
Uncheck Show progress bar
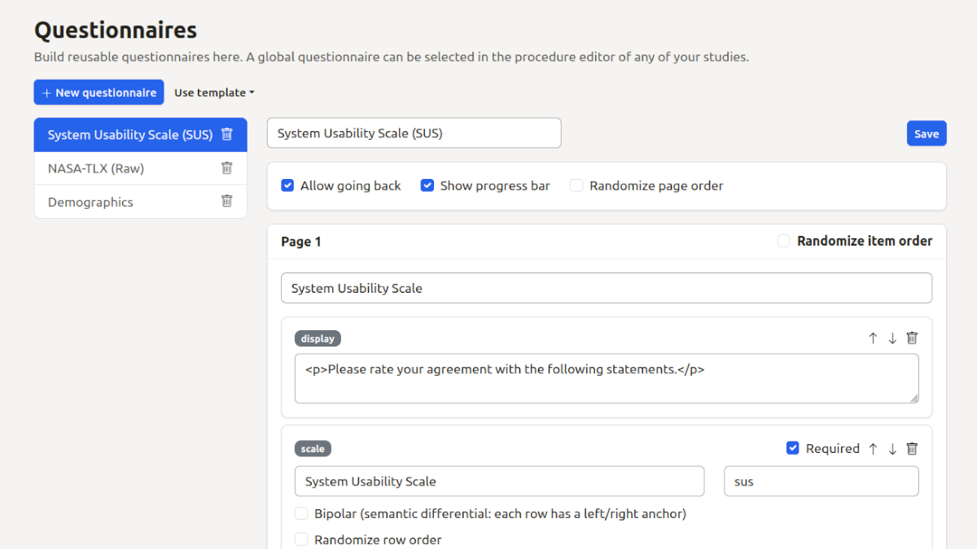pos(427,185)
